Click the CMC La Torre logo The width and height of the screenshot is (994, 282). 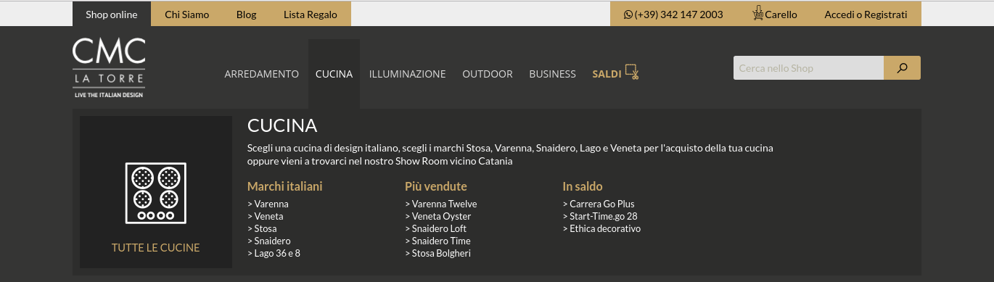109,68
